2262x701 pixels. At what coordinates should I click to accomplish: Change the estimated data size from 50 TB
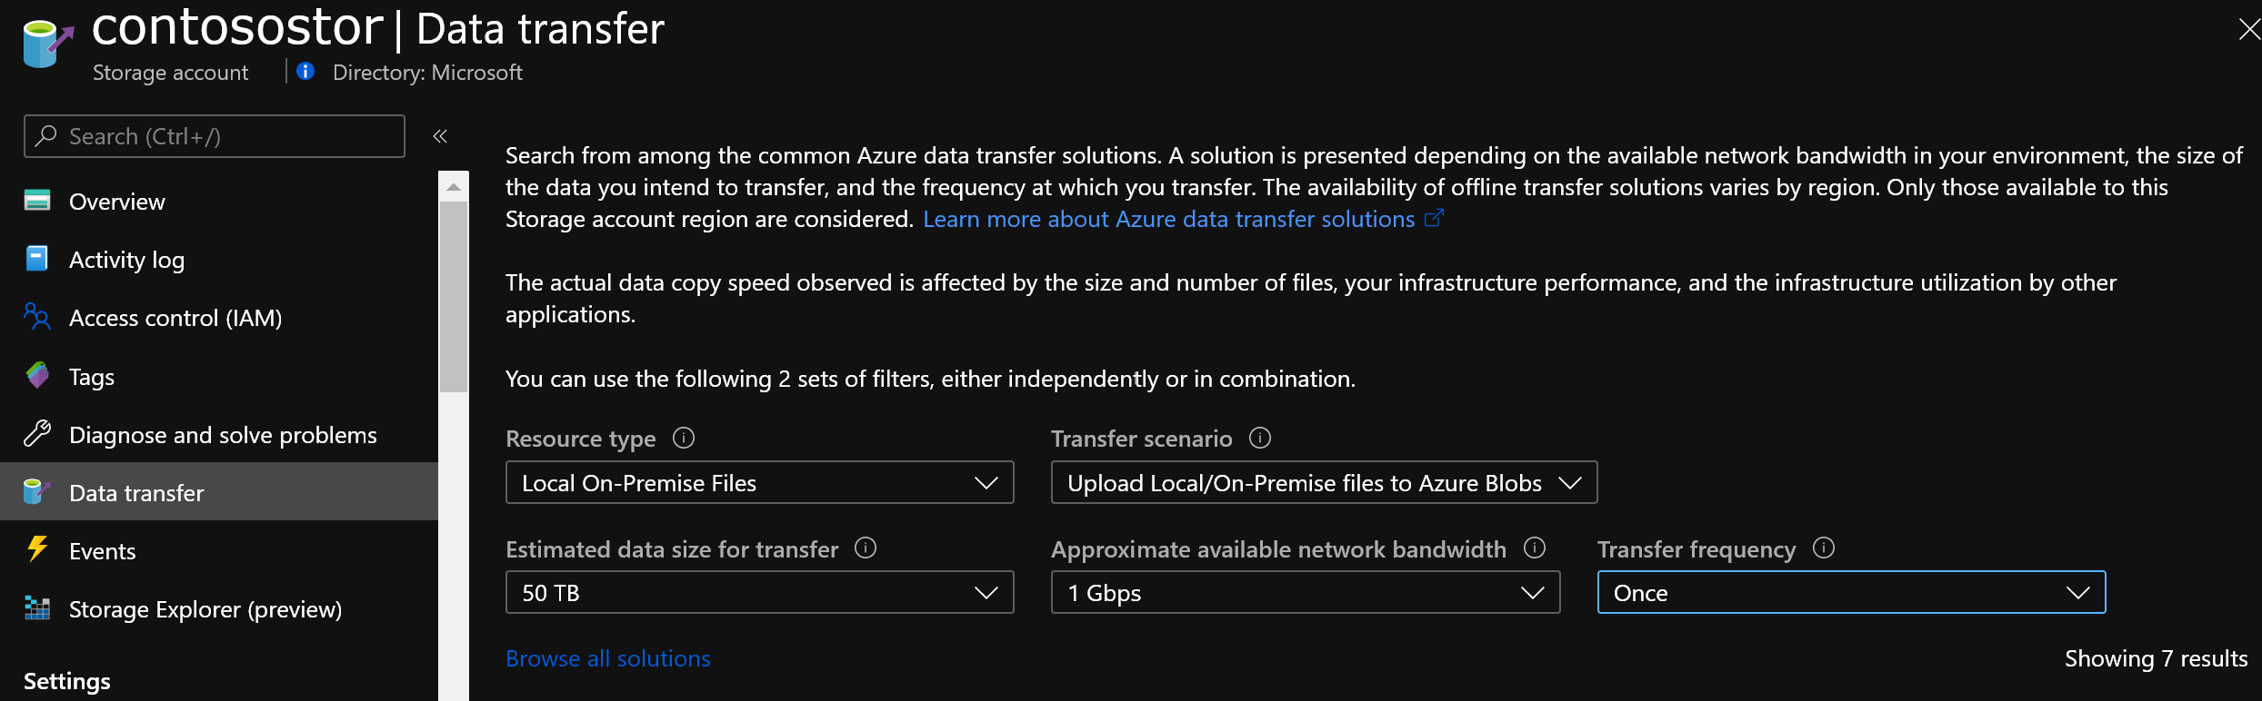pos(759,592)
